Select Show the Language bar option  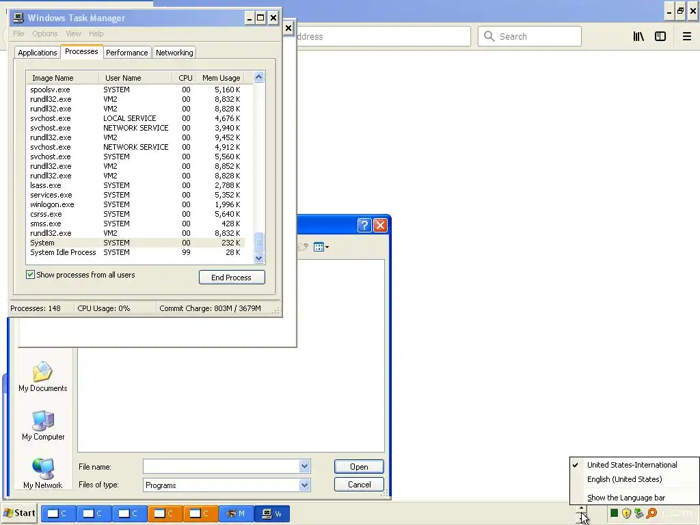click(626, 498)
